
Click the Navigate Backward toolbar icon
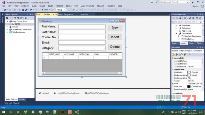pos(5,10)
